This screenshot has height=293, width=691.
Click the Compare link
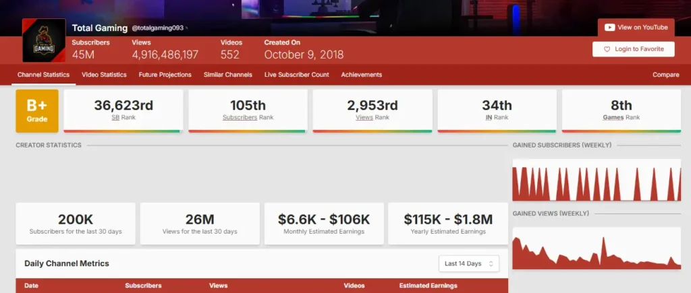pos(665,75)
